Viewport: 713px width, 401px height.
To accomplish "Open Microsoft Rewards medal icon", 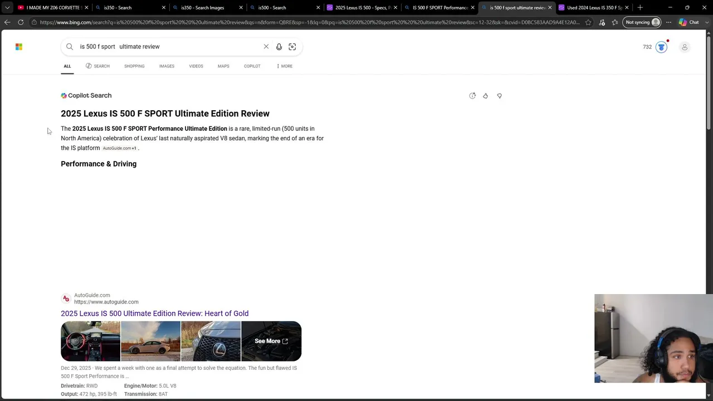I will [661, 47].
